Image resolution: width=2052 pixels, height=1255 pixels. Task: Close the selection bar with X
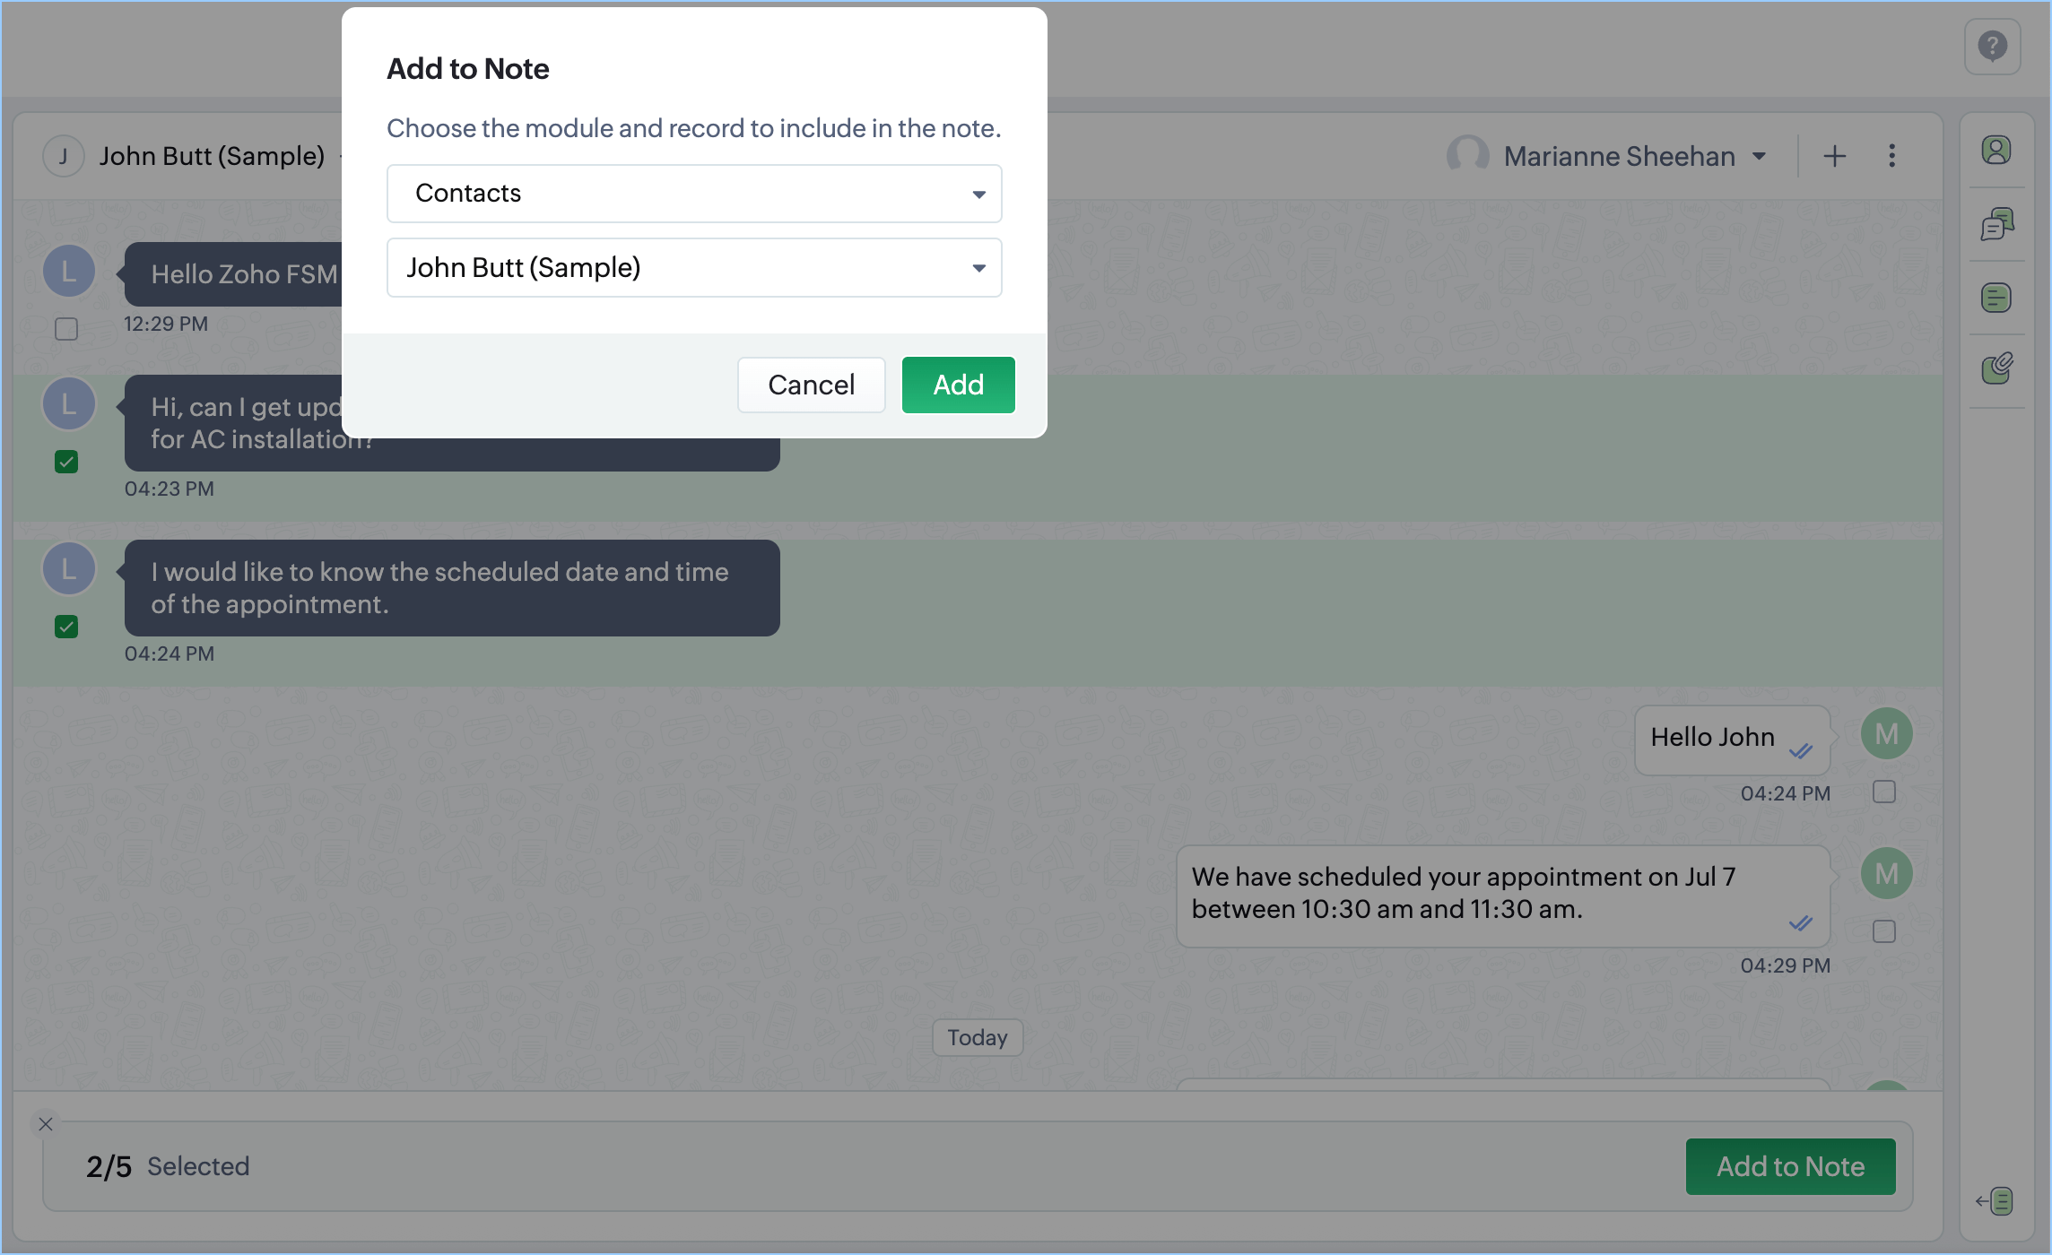[x=46, y=1123]
